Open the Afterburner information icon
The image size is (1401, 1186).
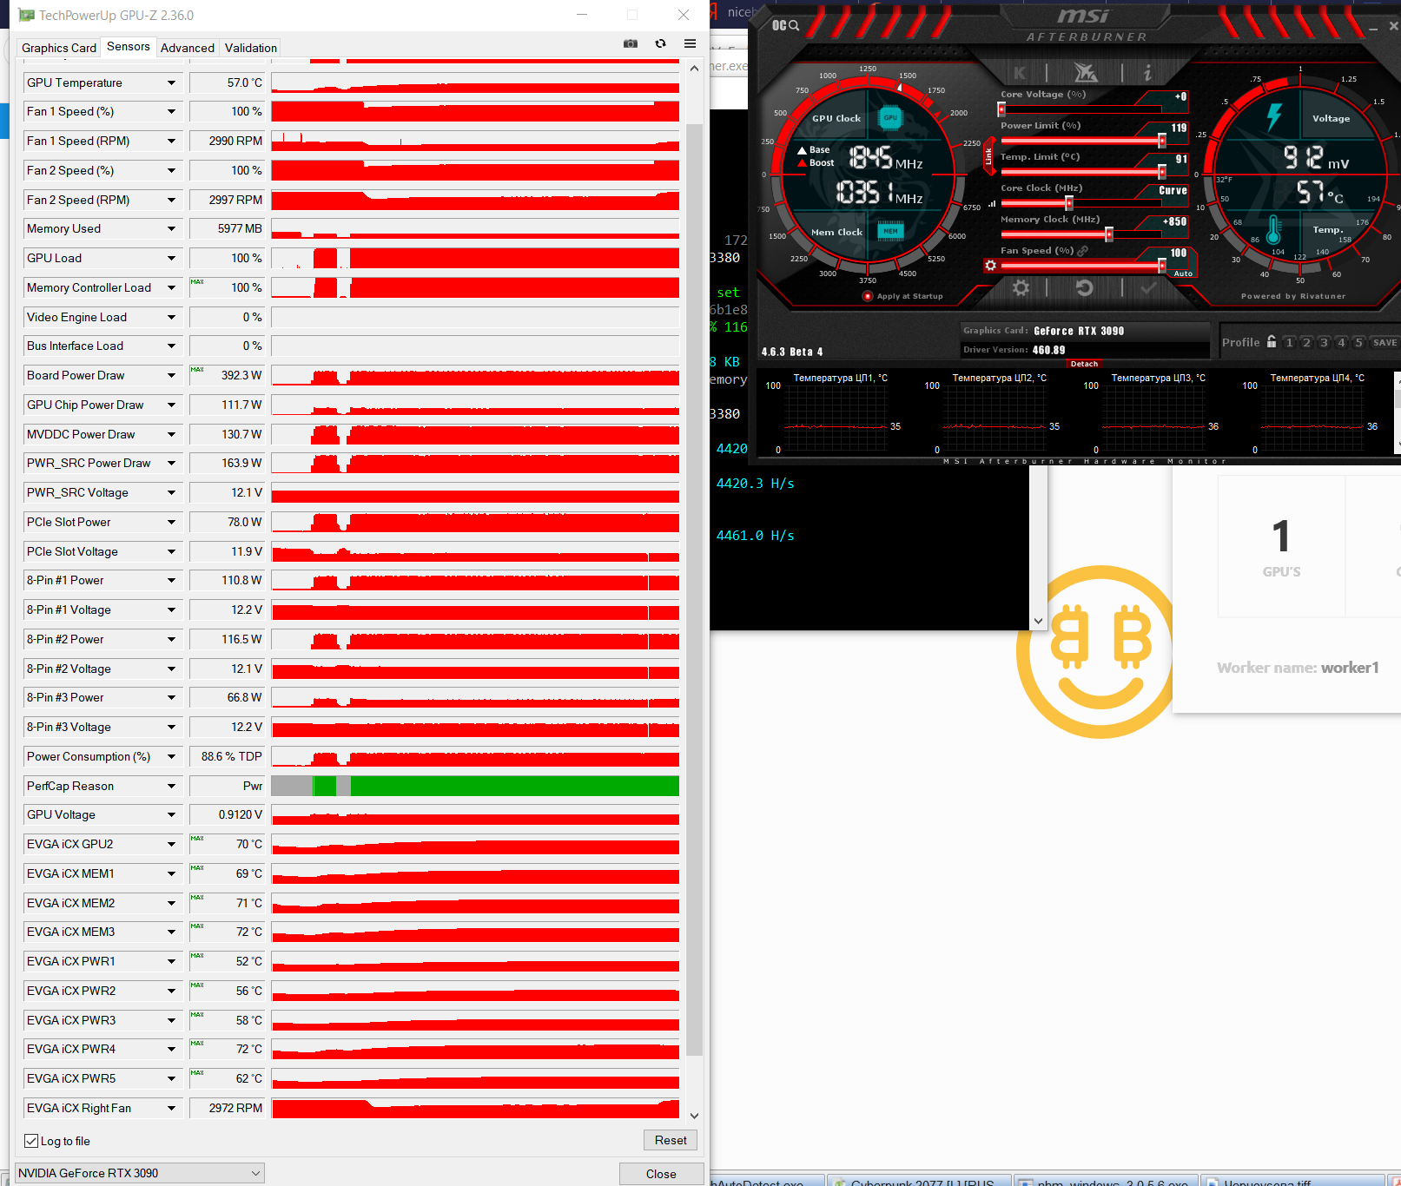(x=1147, y=73)
